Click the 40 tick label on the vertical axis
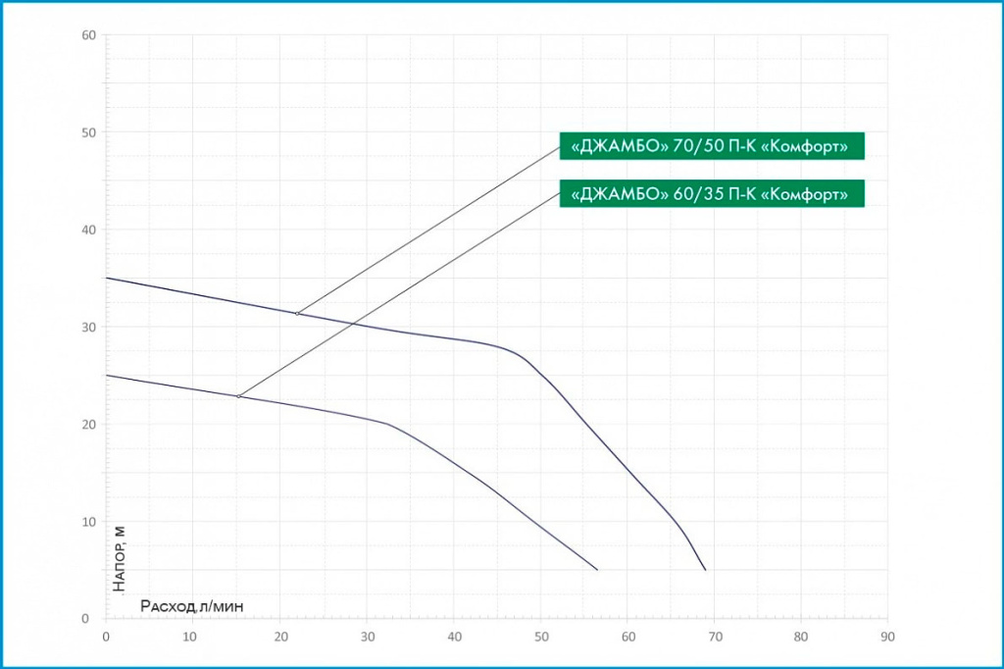This screenshot has height=669, width=1004. 88,231
